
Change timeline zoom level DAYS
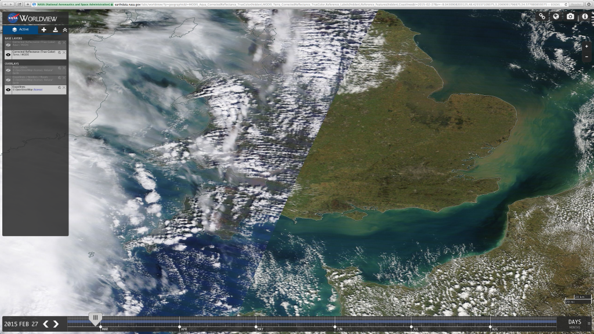tap(575, 322)
